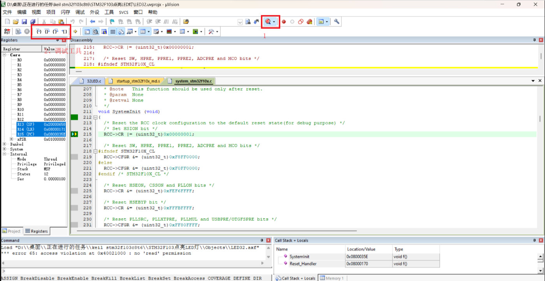
Task: Expand the xPSR register node
Action: [12, 139]
